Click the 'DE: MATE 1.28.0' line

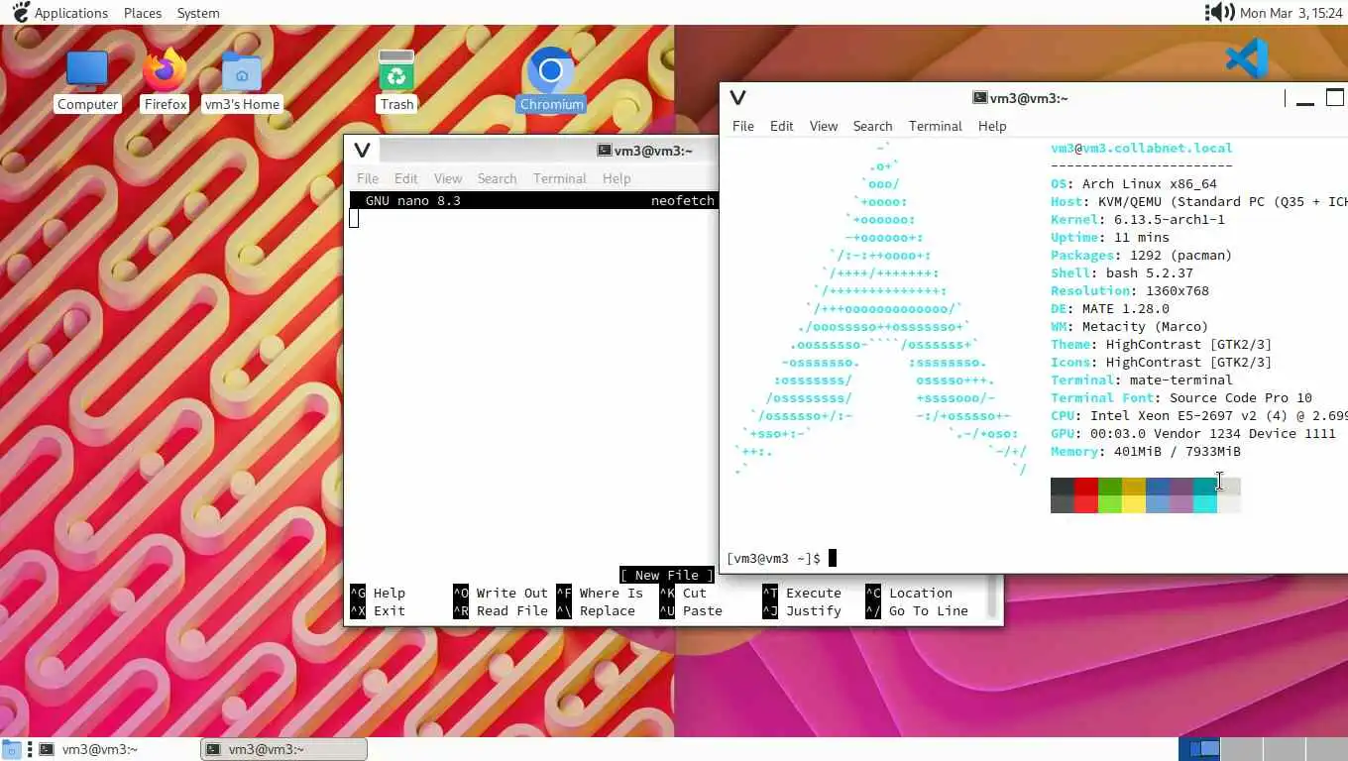1110,309
